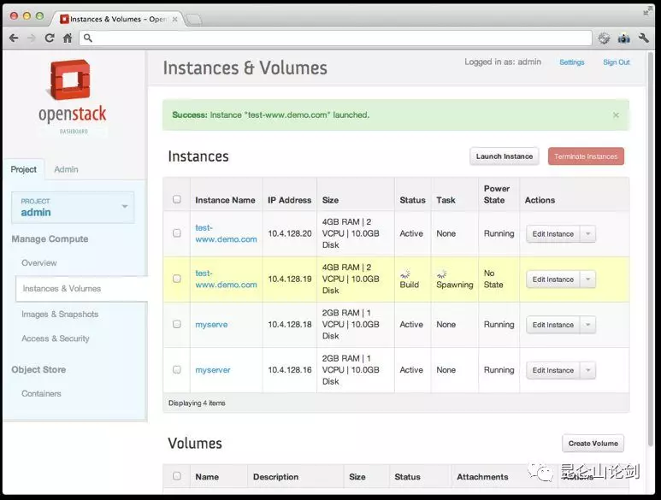Open the Overview sidebar item
The image size is (661, 500).
pyautogui.click(x=39, y=263)
